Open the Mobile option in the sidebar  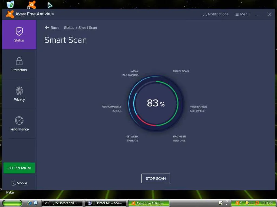point(19,183)
